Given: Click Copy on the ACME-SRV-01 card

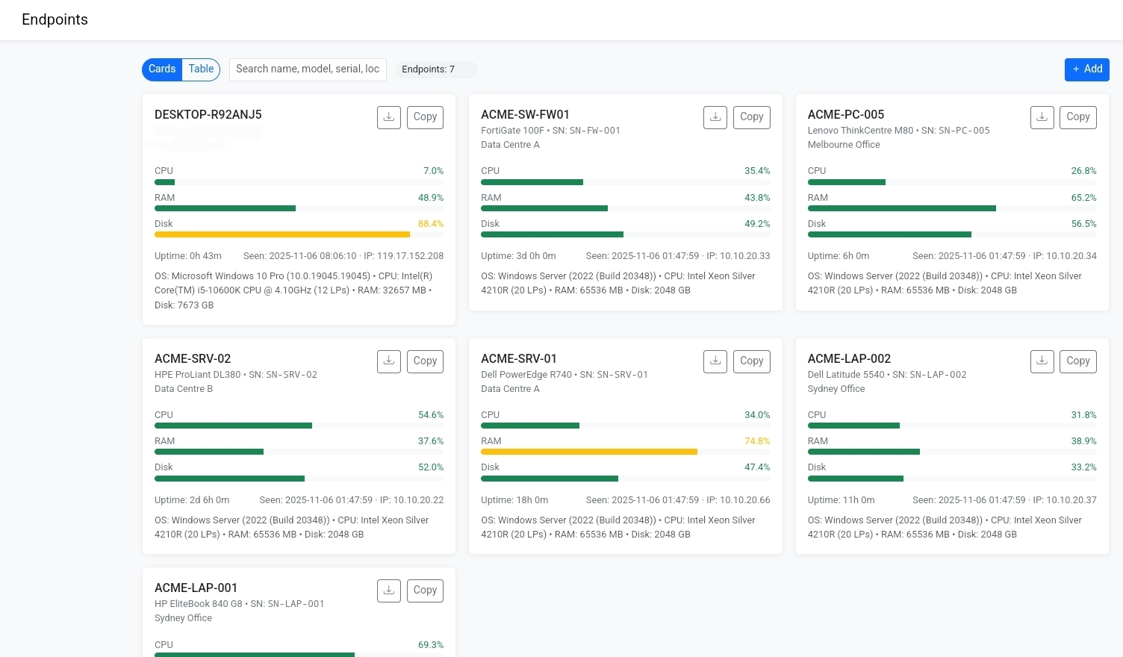Looking at the screenshot, I should pos(752,361).
